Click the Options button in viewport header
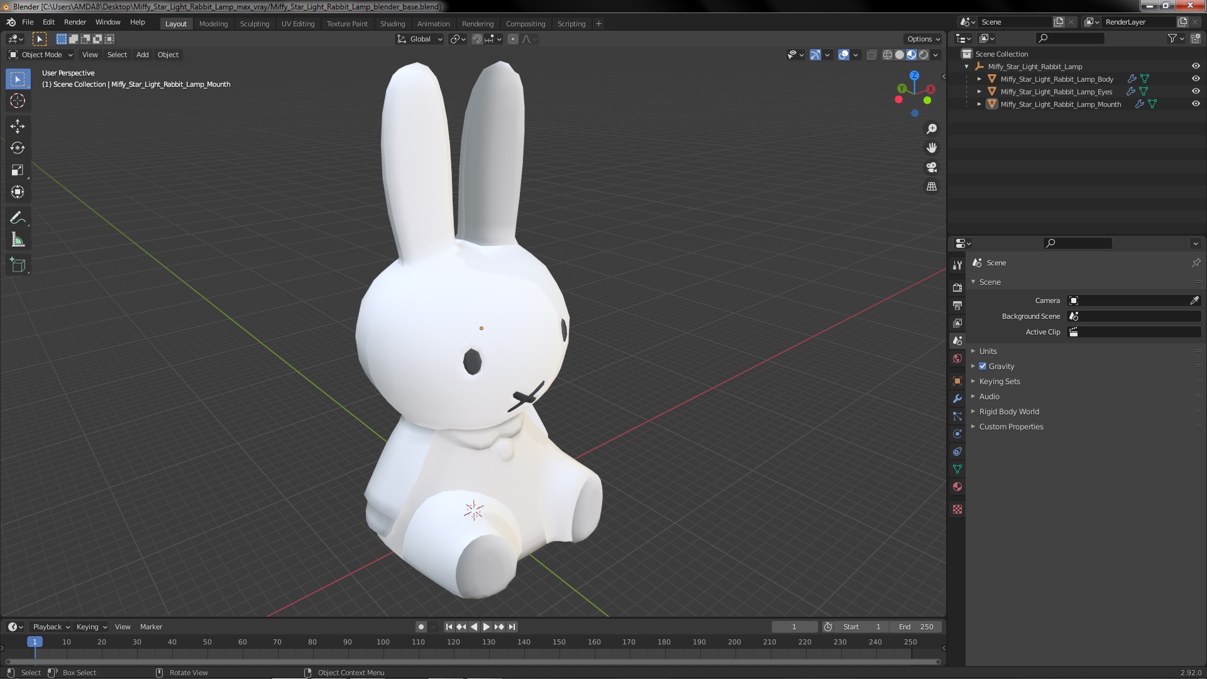The width and height of the screenshot is (1207, 679). coord(923,39)
